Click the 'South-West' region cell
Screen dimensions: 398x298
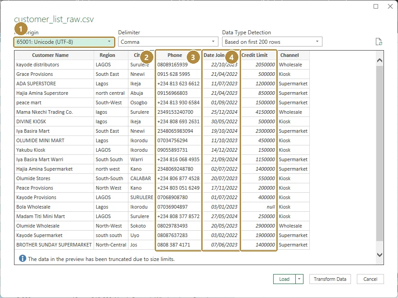[111, 102]
